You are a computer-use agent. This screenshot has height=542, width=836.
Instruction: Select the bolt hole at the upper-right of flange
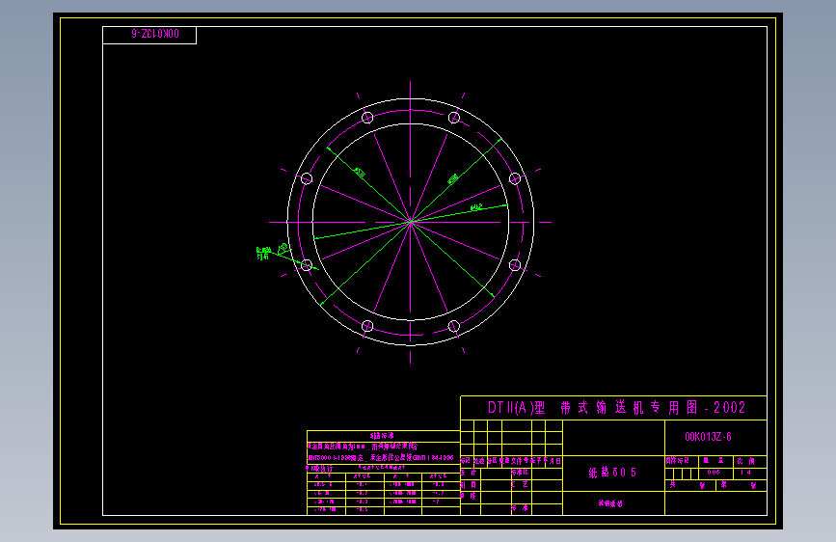[454, 118]
